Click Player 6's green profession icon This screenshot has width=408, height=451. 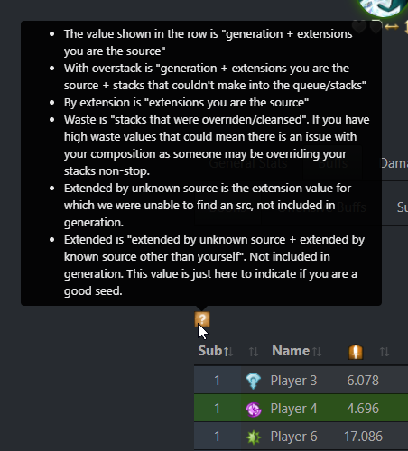pos(254,437)
